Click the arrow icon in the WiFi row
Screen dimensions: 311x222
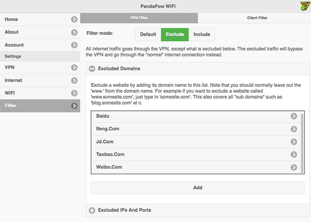pyautogui.click(x=74, y=93)
